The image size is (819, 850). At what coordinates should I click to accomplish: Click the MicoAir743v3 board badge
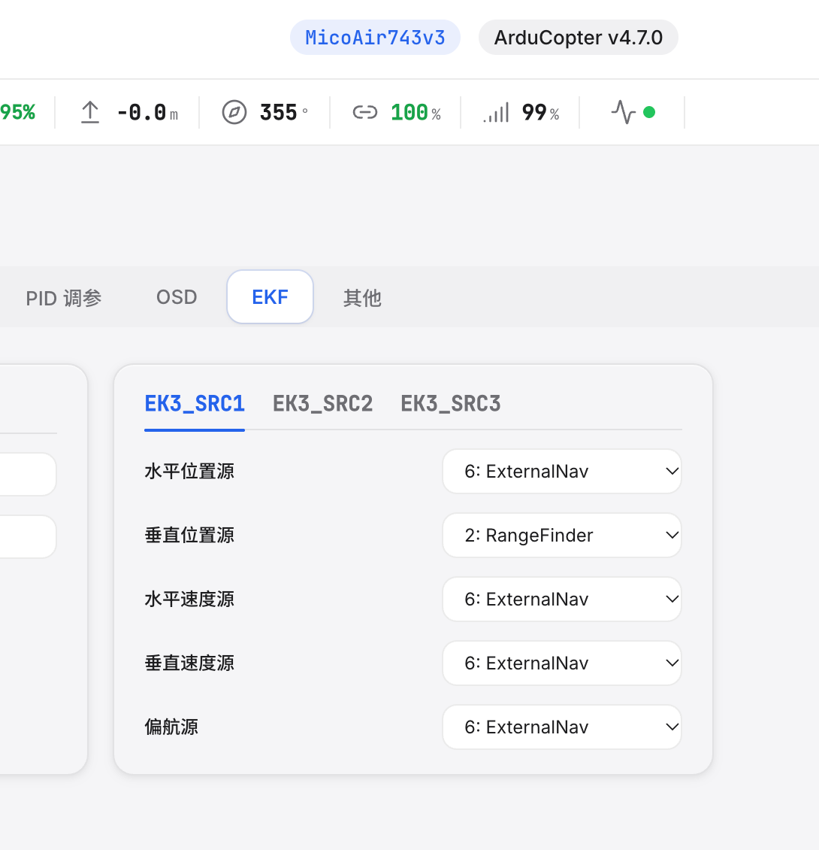pyautogui.click(x=375, y=38)
